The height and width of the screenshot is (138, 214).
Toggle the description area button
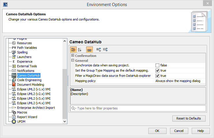click(x=89, y=50)
